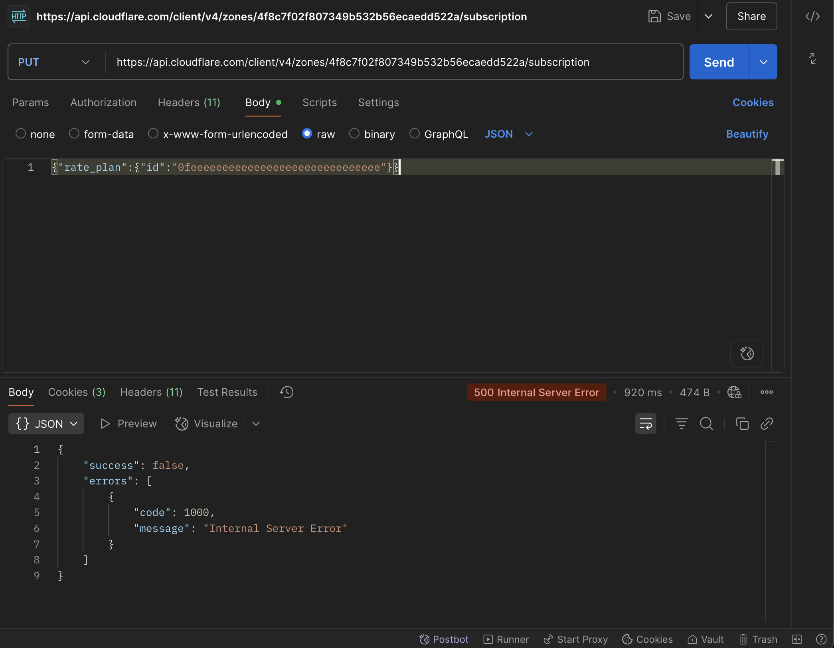The width and height of the screenshot is (834, 648).
Task: Select the GraphQL radio option
Action: tap(415, 134)
